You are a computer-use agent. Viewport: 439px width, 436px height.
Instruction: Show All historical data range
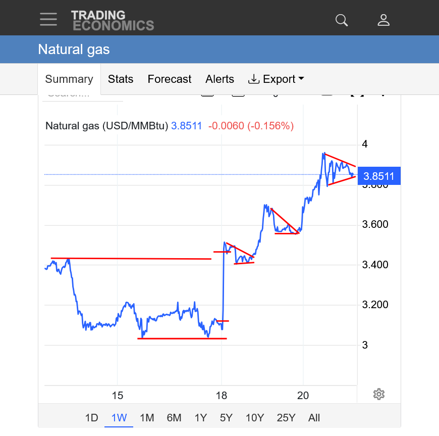[x=314, y=418]
